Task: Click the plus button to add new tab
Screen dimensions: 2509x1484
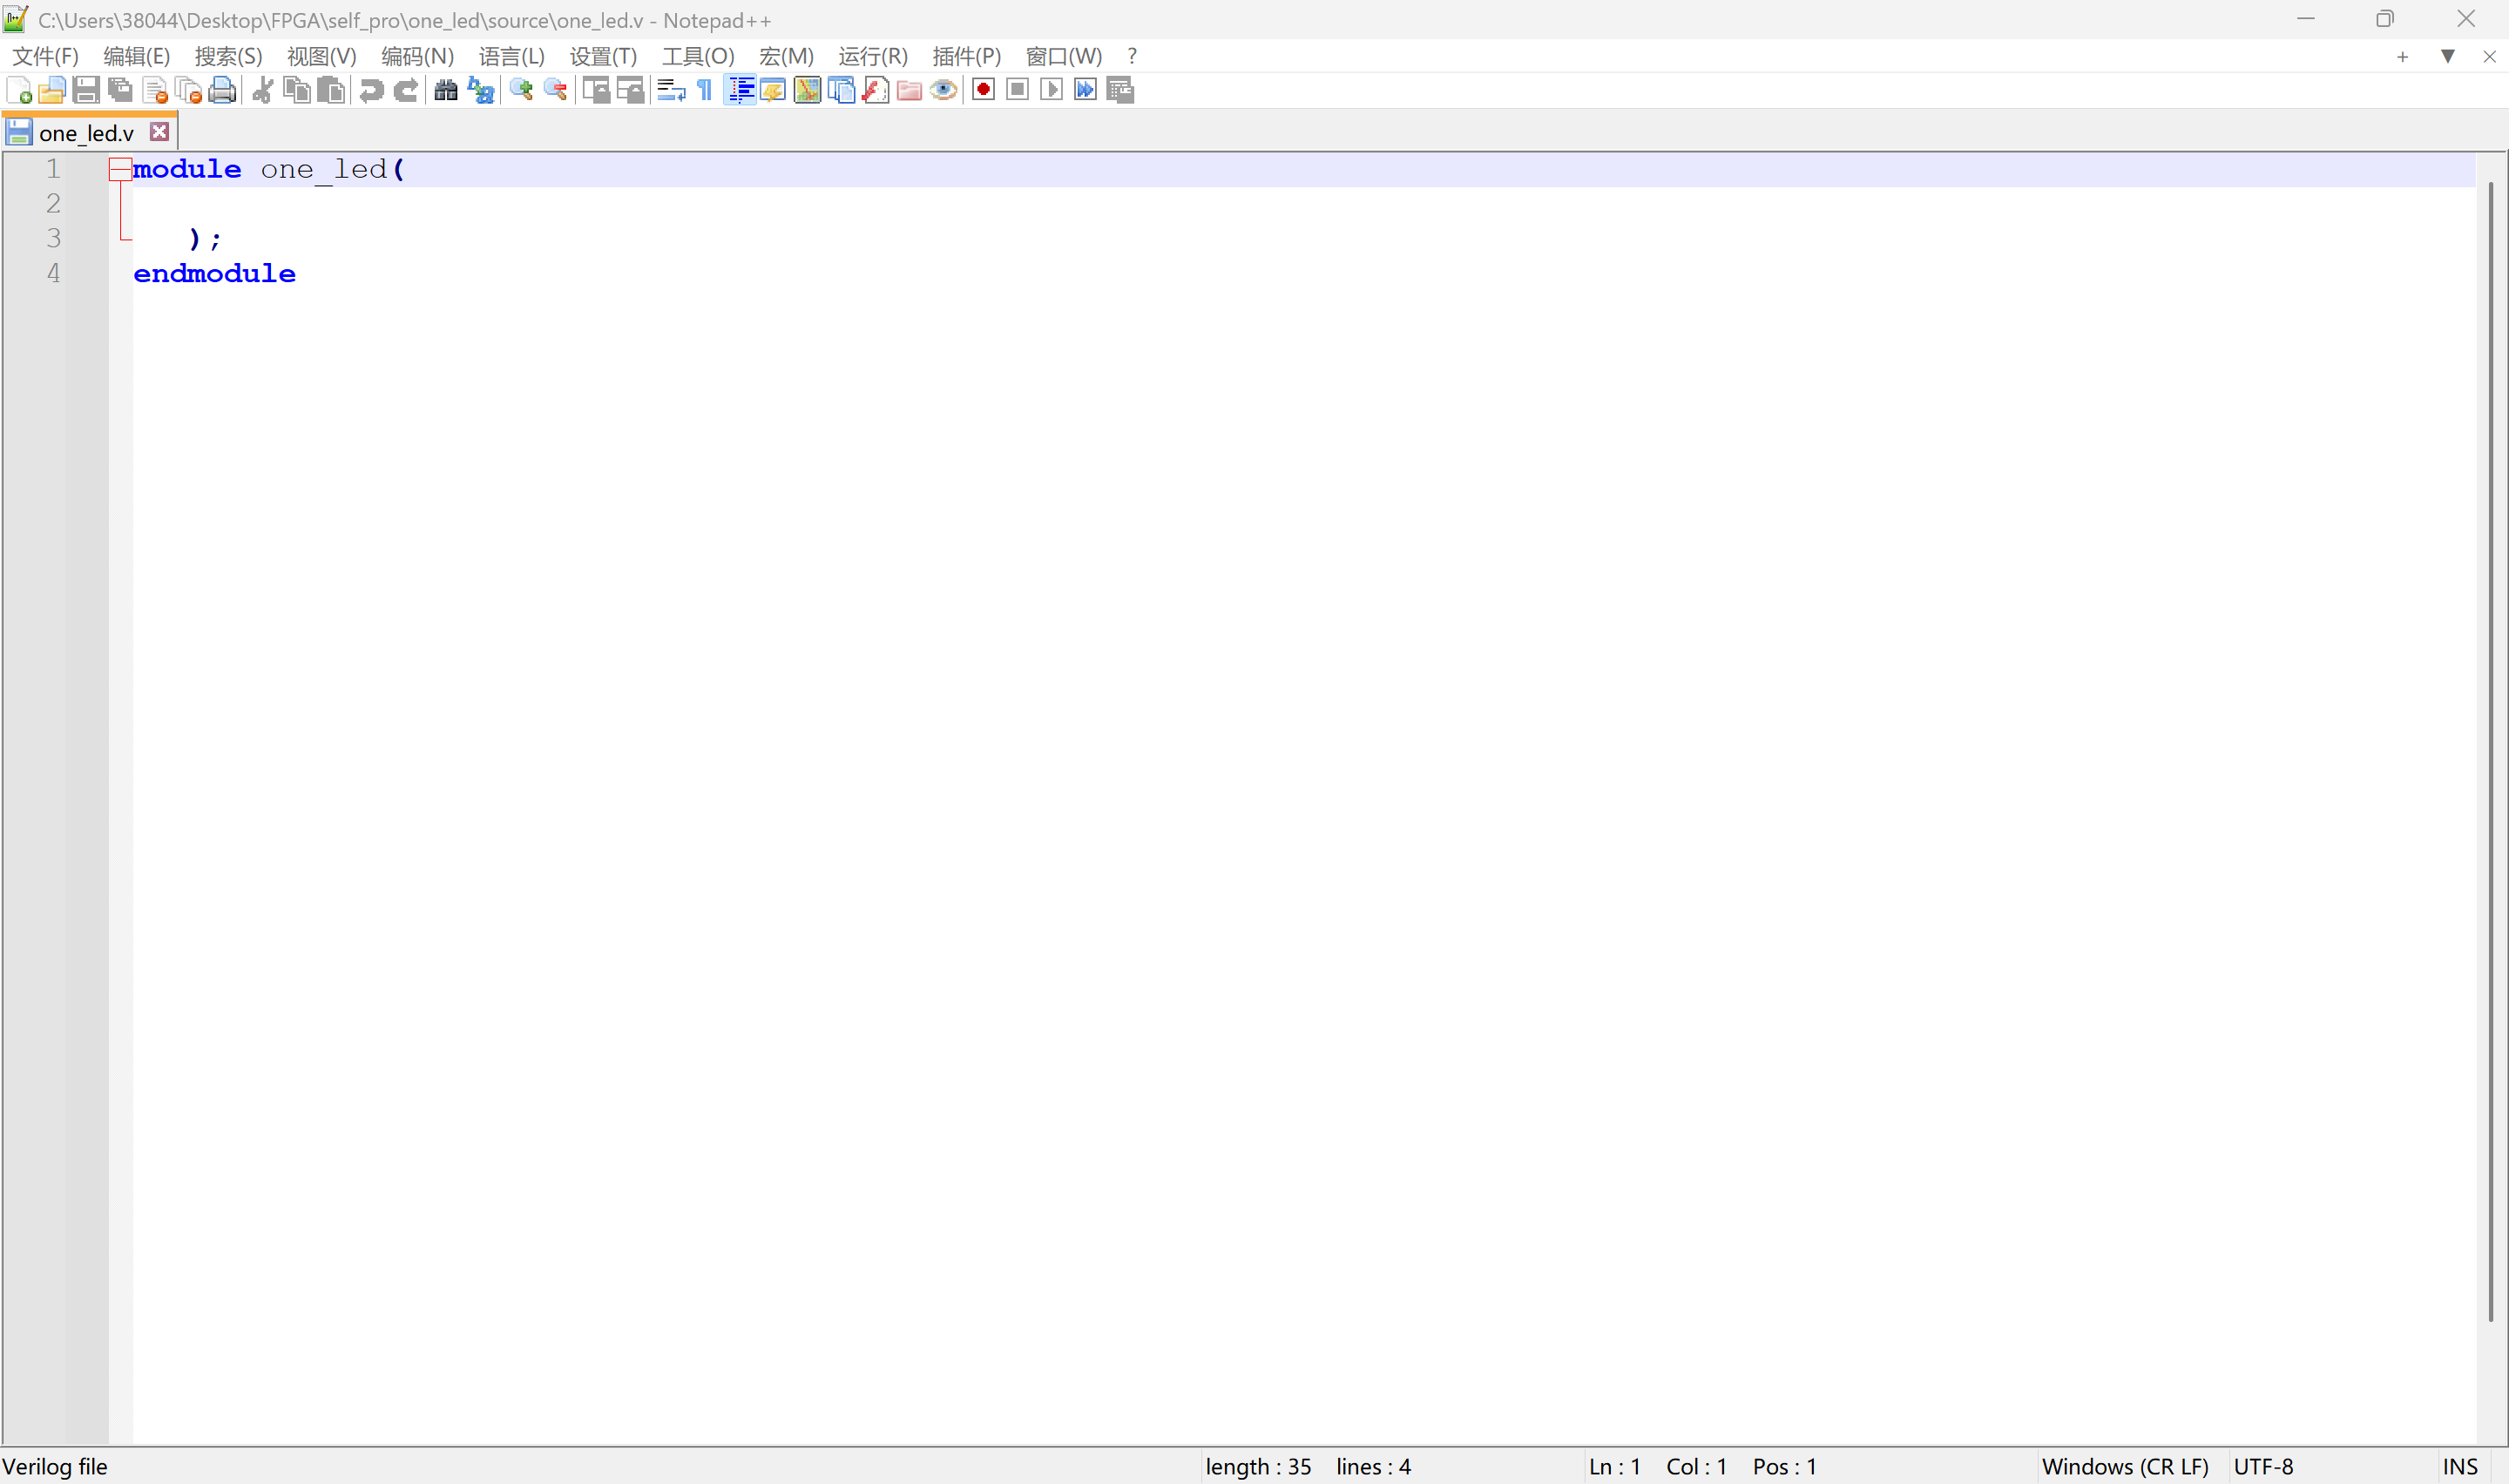Action: [x=2402, y=57]
